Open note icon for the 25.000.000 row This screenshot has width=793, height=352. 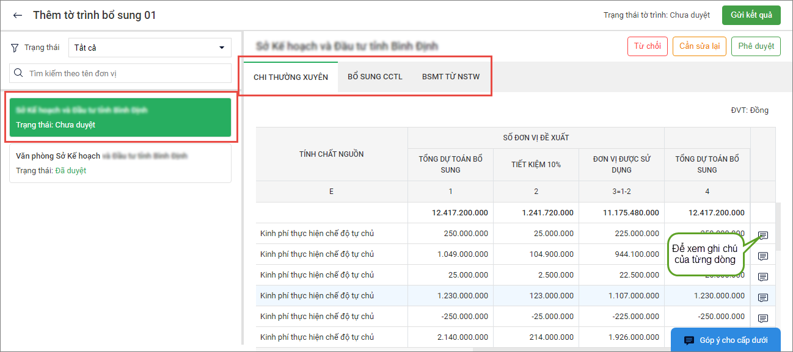pyautogui.click(x=762, y=277)
